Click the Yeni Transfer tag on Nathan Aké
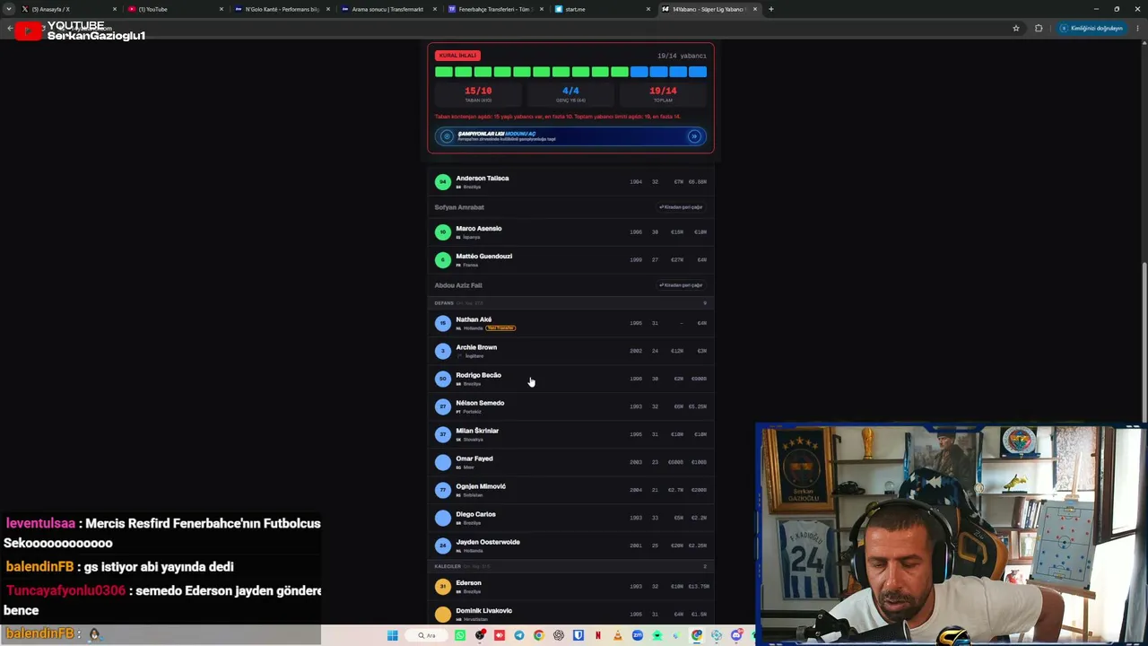The image size is (1148, 646). [500, 328]
